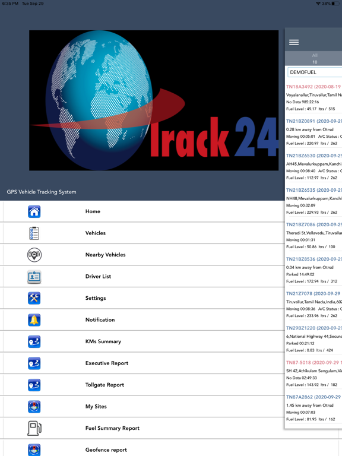Tap the Track 24 globe logo banner

[x=154, y=100]
